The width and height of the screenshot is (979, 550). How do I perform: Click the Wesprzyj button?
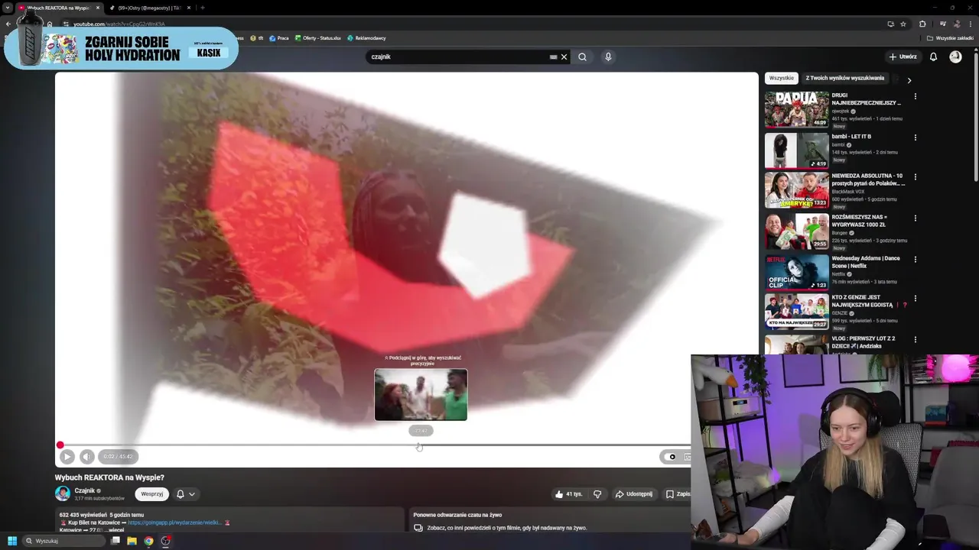click(x=152, y=494)
